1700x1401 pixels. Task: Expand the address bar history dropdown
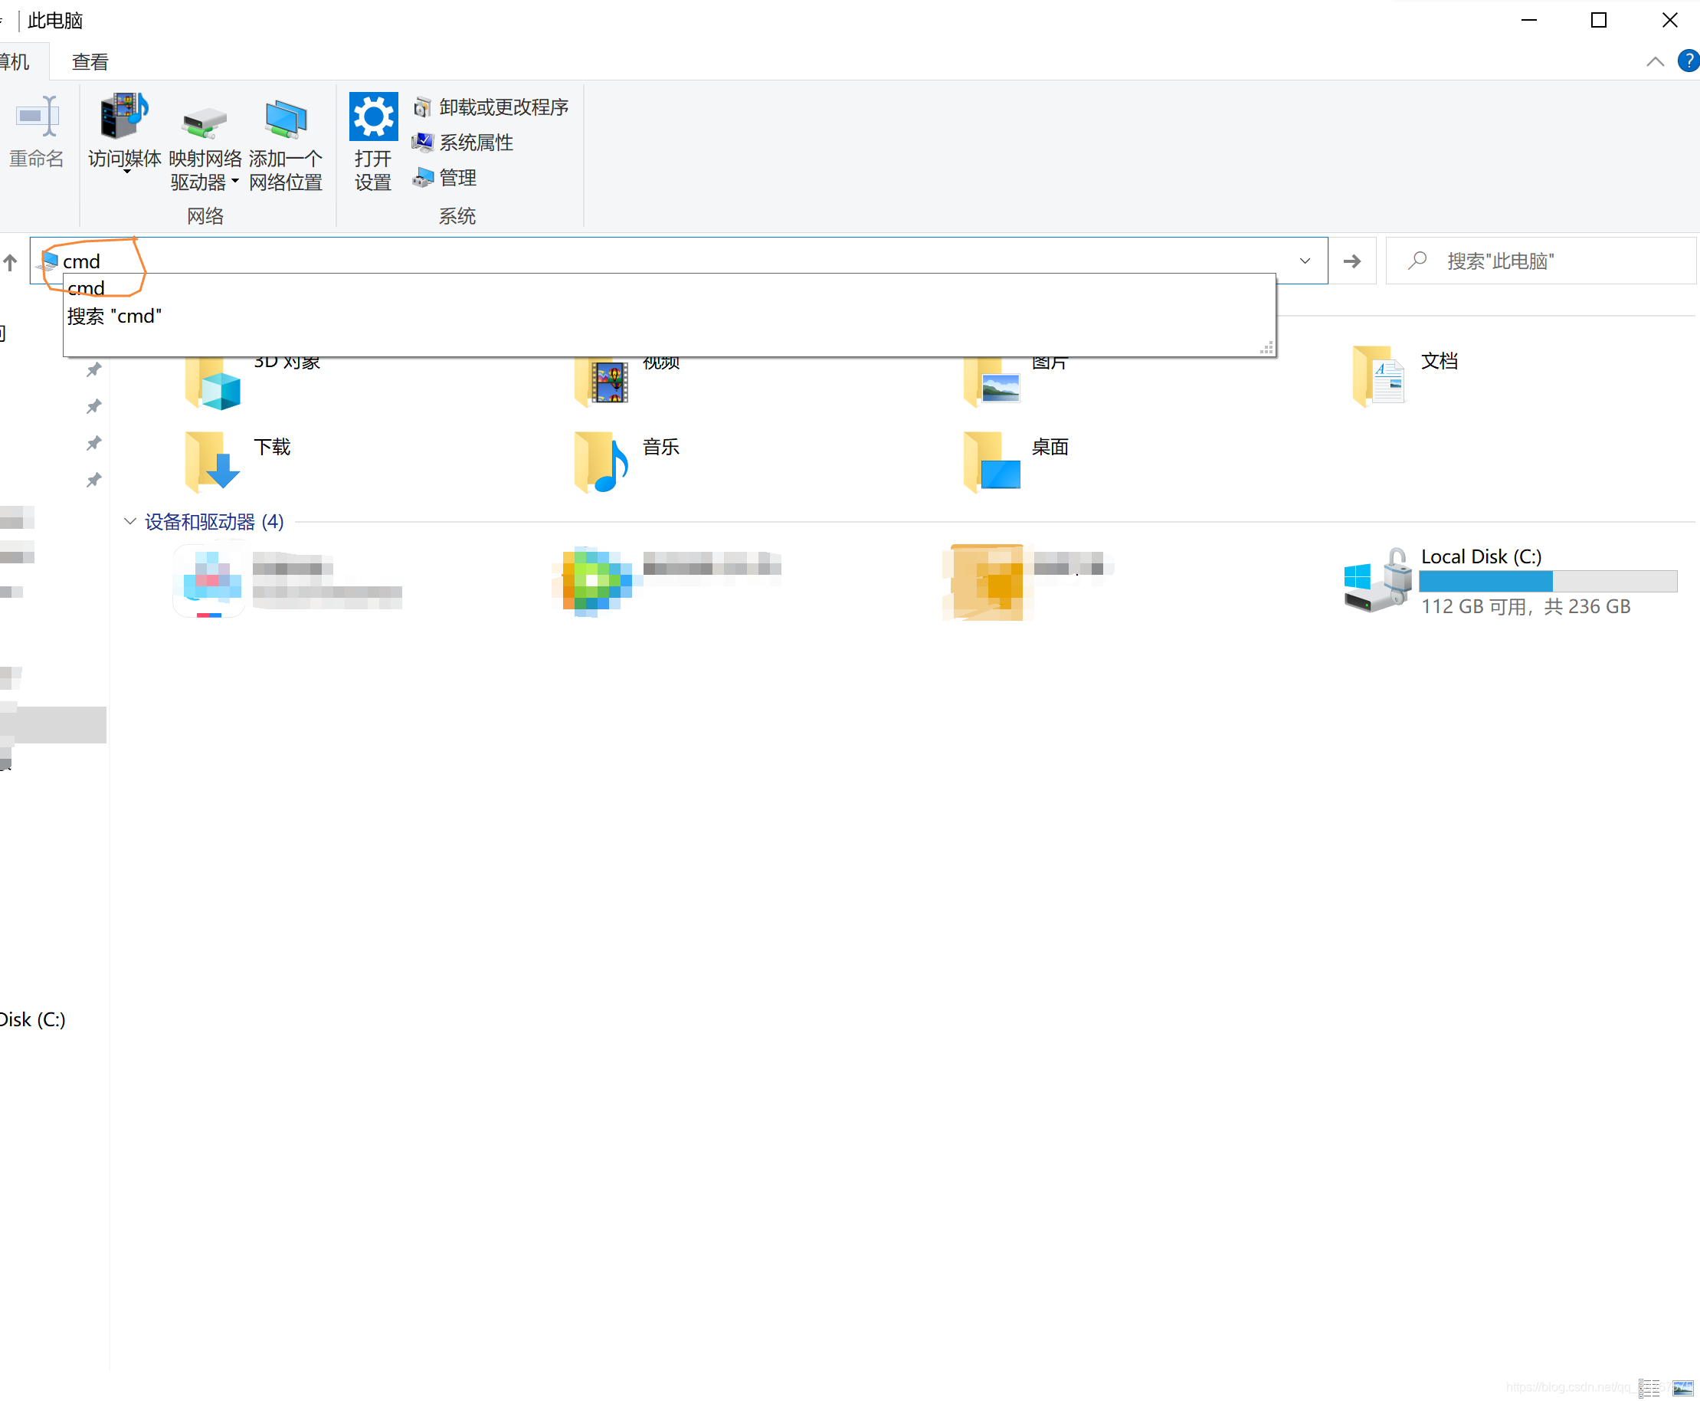tap(1305, 261)
